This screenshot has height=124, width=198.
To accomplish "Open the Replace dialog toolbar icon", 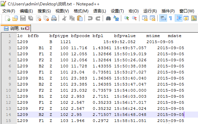I will pyautogui.click(x=116, y=18).
